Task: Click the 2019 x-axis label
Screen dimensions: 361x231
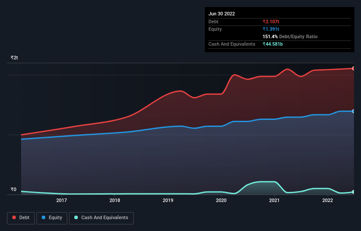Action: [168, 200]
